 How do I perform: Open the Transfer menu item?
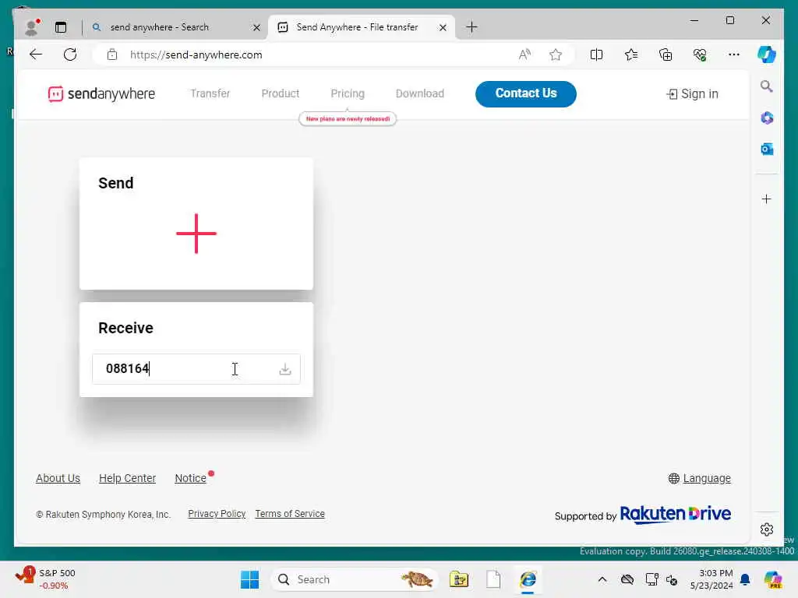pos(210,93)
